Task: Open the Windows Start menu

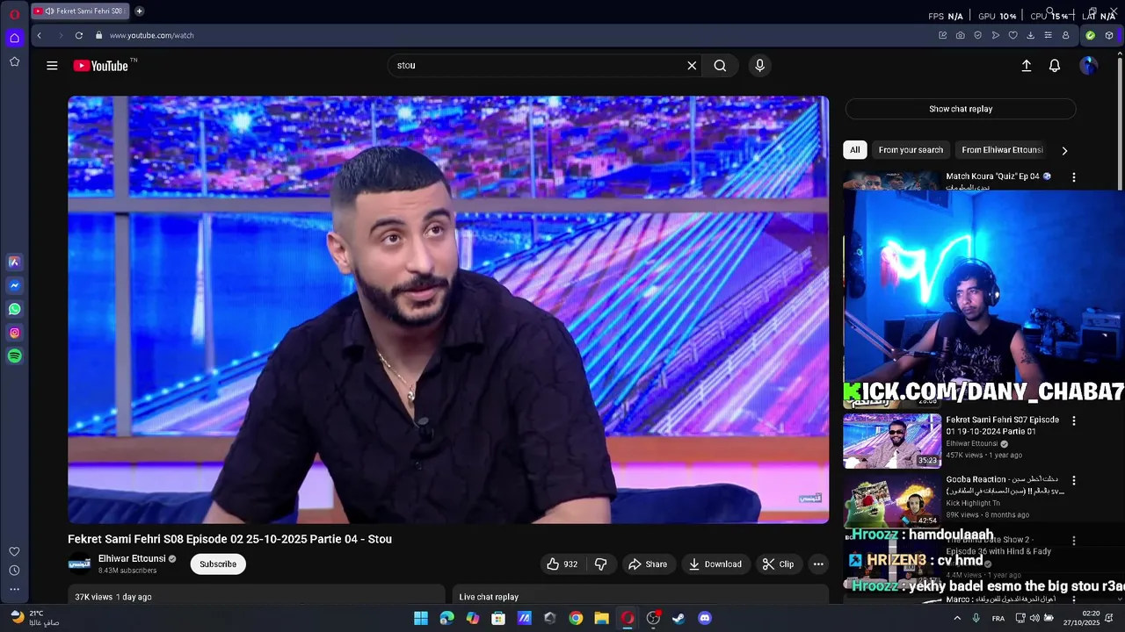Action: 421,618
